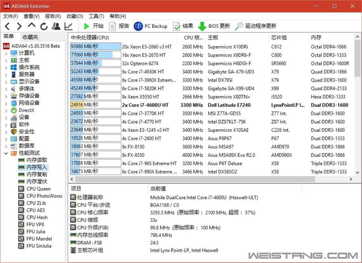Open the 工具(T) menu
This screenshot has width=362, height=263.
click(96, 16)
